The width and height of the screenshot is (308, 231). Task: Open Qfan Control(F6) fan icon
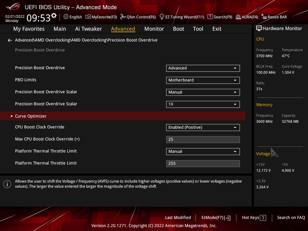pos(123,17)
